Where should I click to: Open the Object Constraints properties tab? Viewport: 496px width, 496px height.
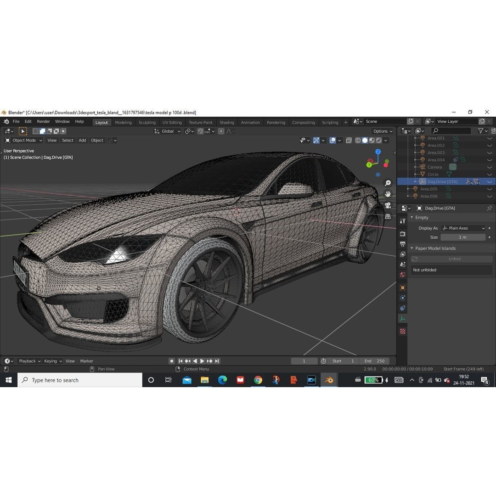(x=402, y=308)
